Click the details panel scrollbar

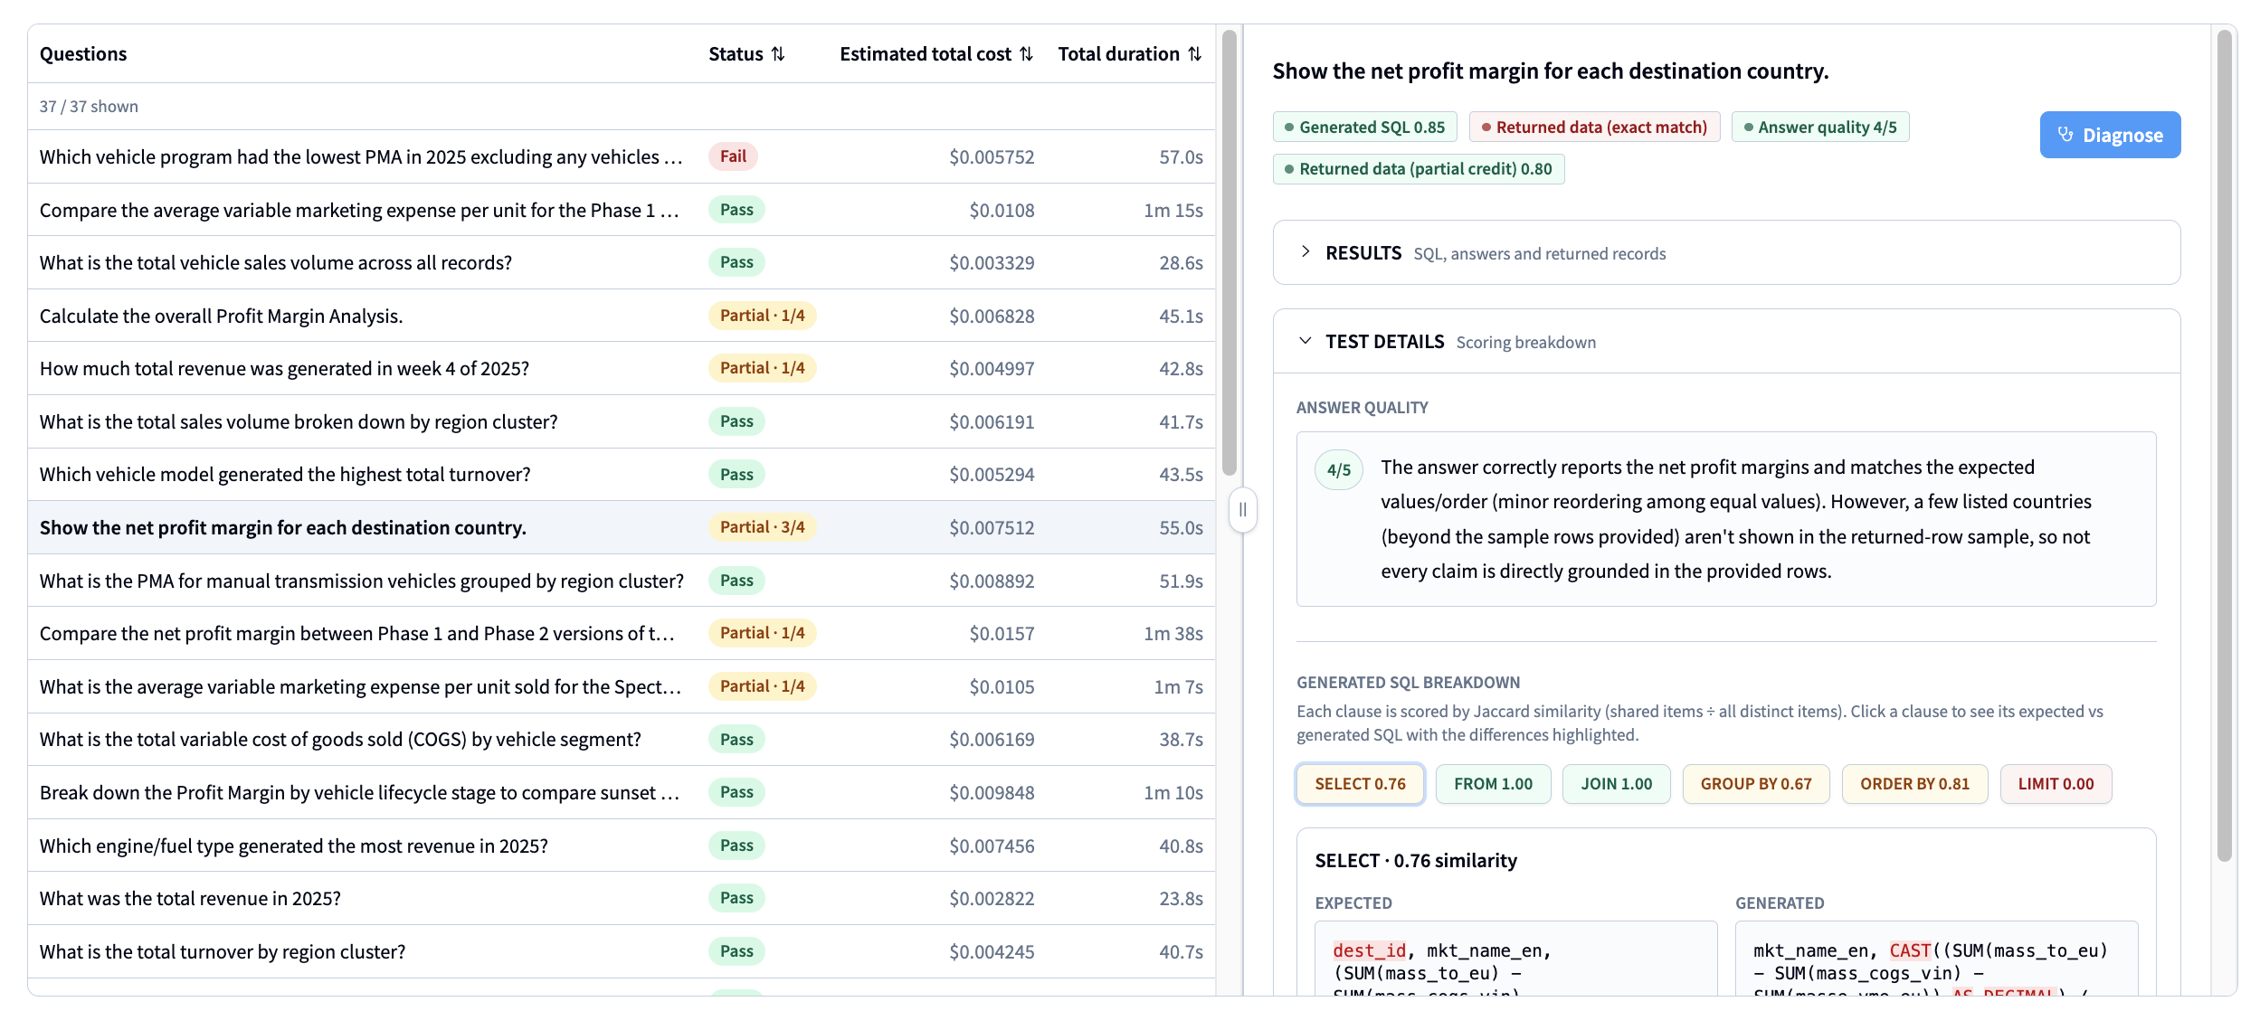click(x=2225, y=445)
